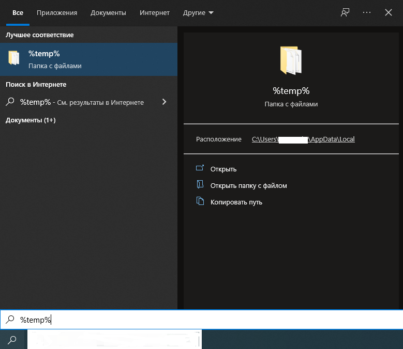The image size is (403, 349).
Task: Select the %temp% best match result
Action: click(x=88, y=59)
